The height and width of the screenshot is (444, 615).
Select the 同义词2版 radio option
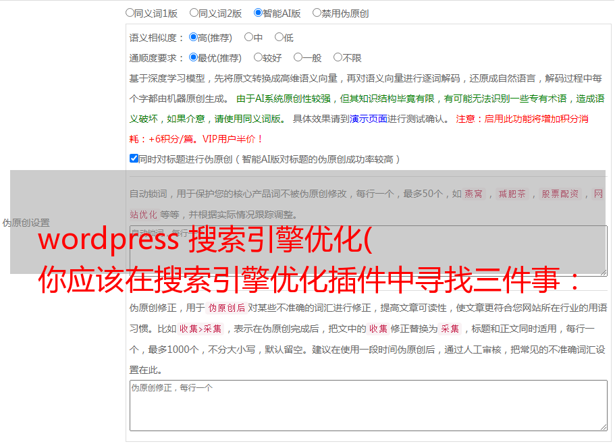click(194, 13)
